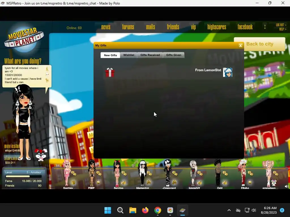This screenshot has width=290, height=217.
Task: Click the MovieStarPlanet logo
Action: tap(24, 38)
